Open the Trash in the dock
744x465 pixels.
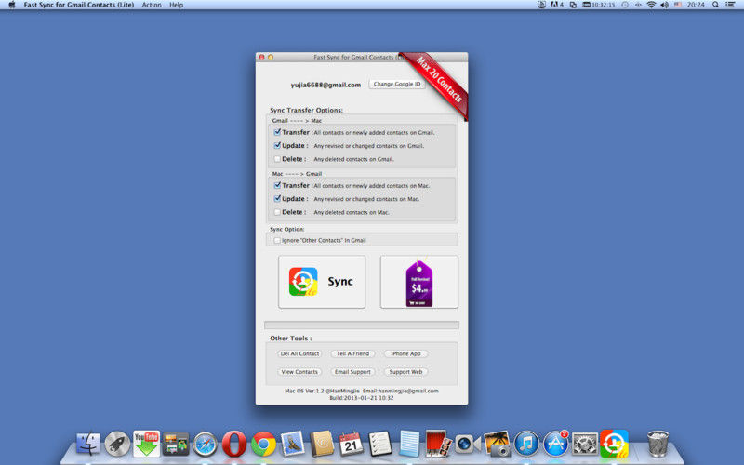pyautogui.click(x=658, y=445)
